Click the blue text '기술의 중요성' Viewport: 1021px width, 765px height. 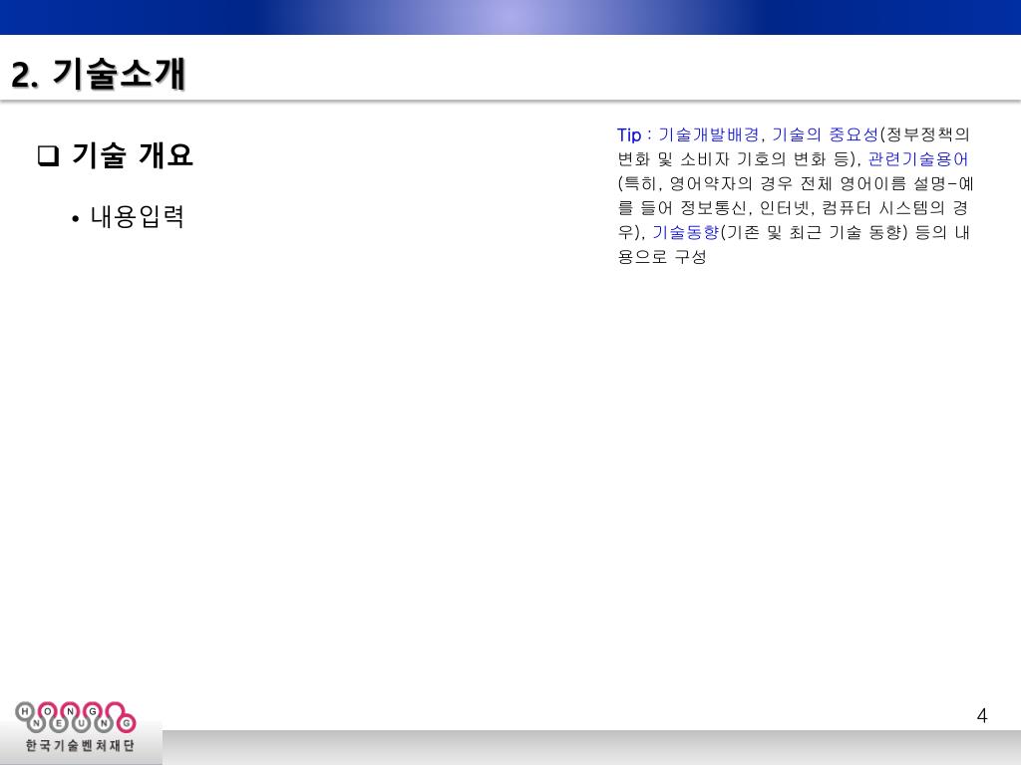tap(825, 134)
